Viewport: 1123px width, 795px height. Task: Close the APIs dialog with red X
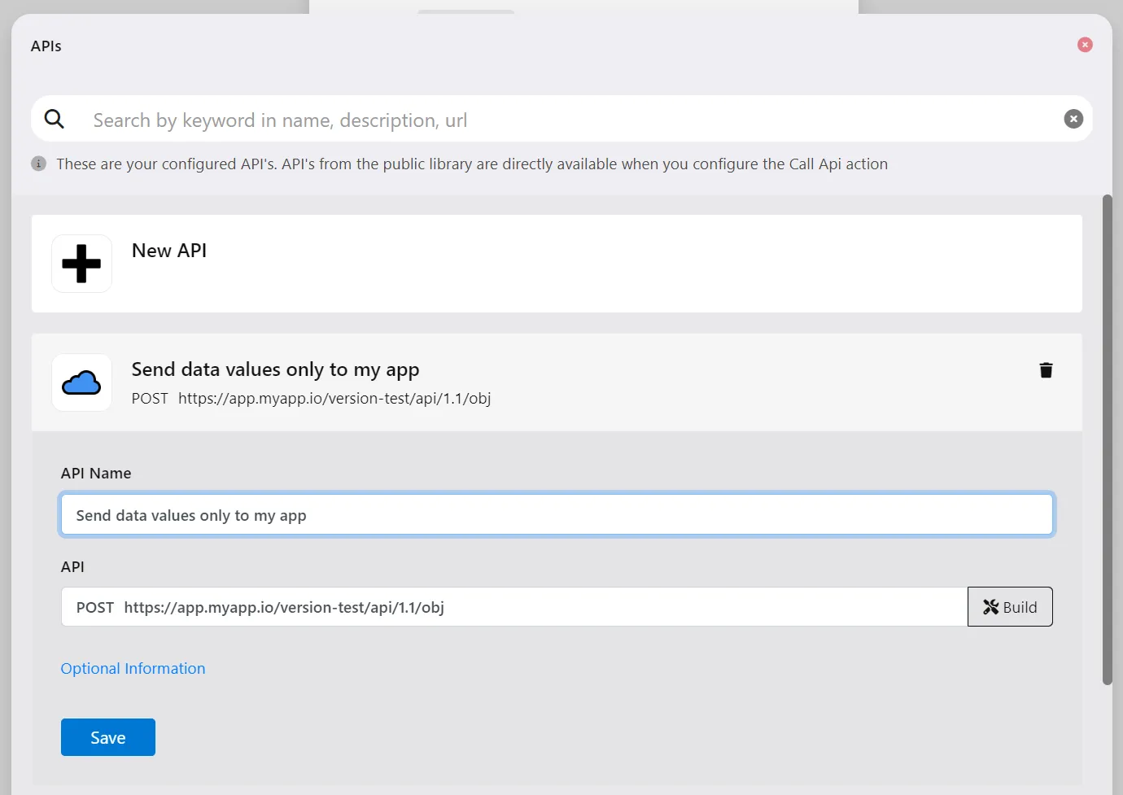(x=1085, y=45)
